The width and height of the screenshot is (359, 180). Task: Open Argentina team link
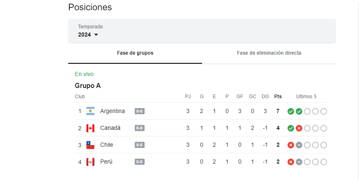[113, 111]
